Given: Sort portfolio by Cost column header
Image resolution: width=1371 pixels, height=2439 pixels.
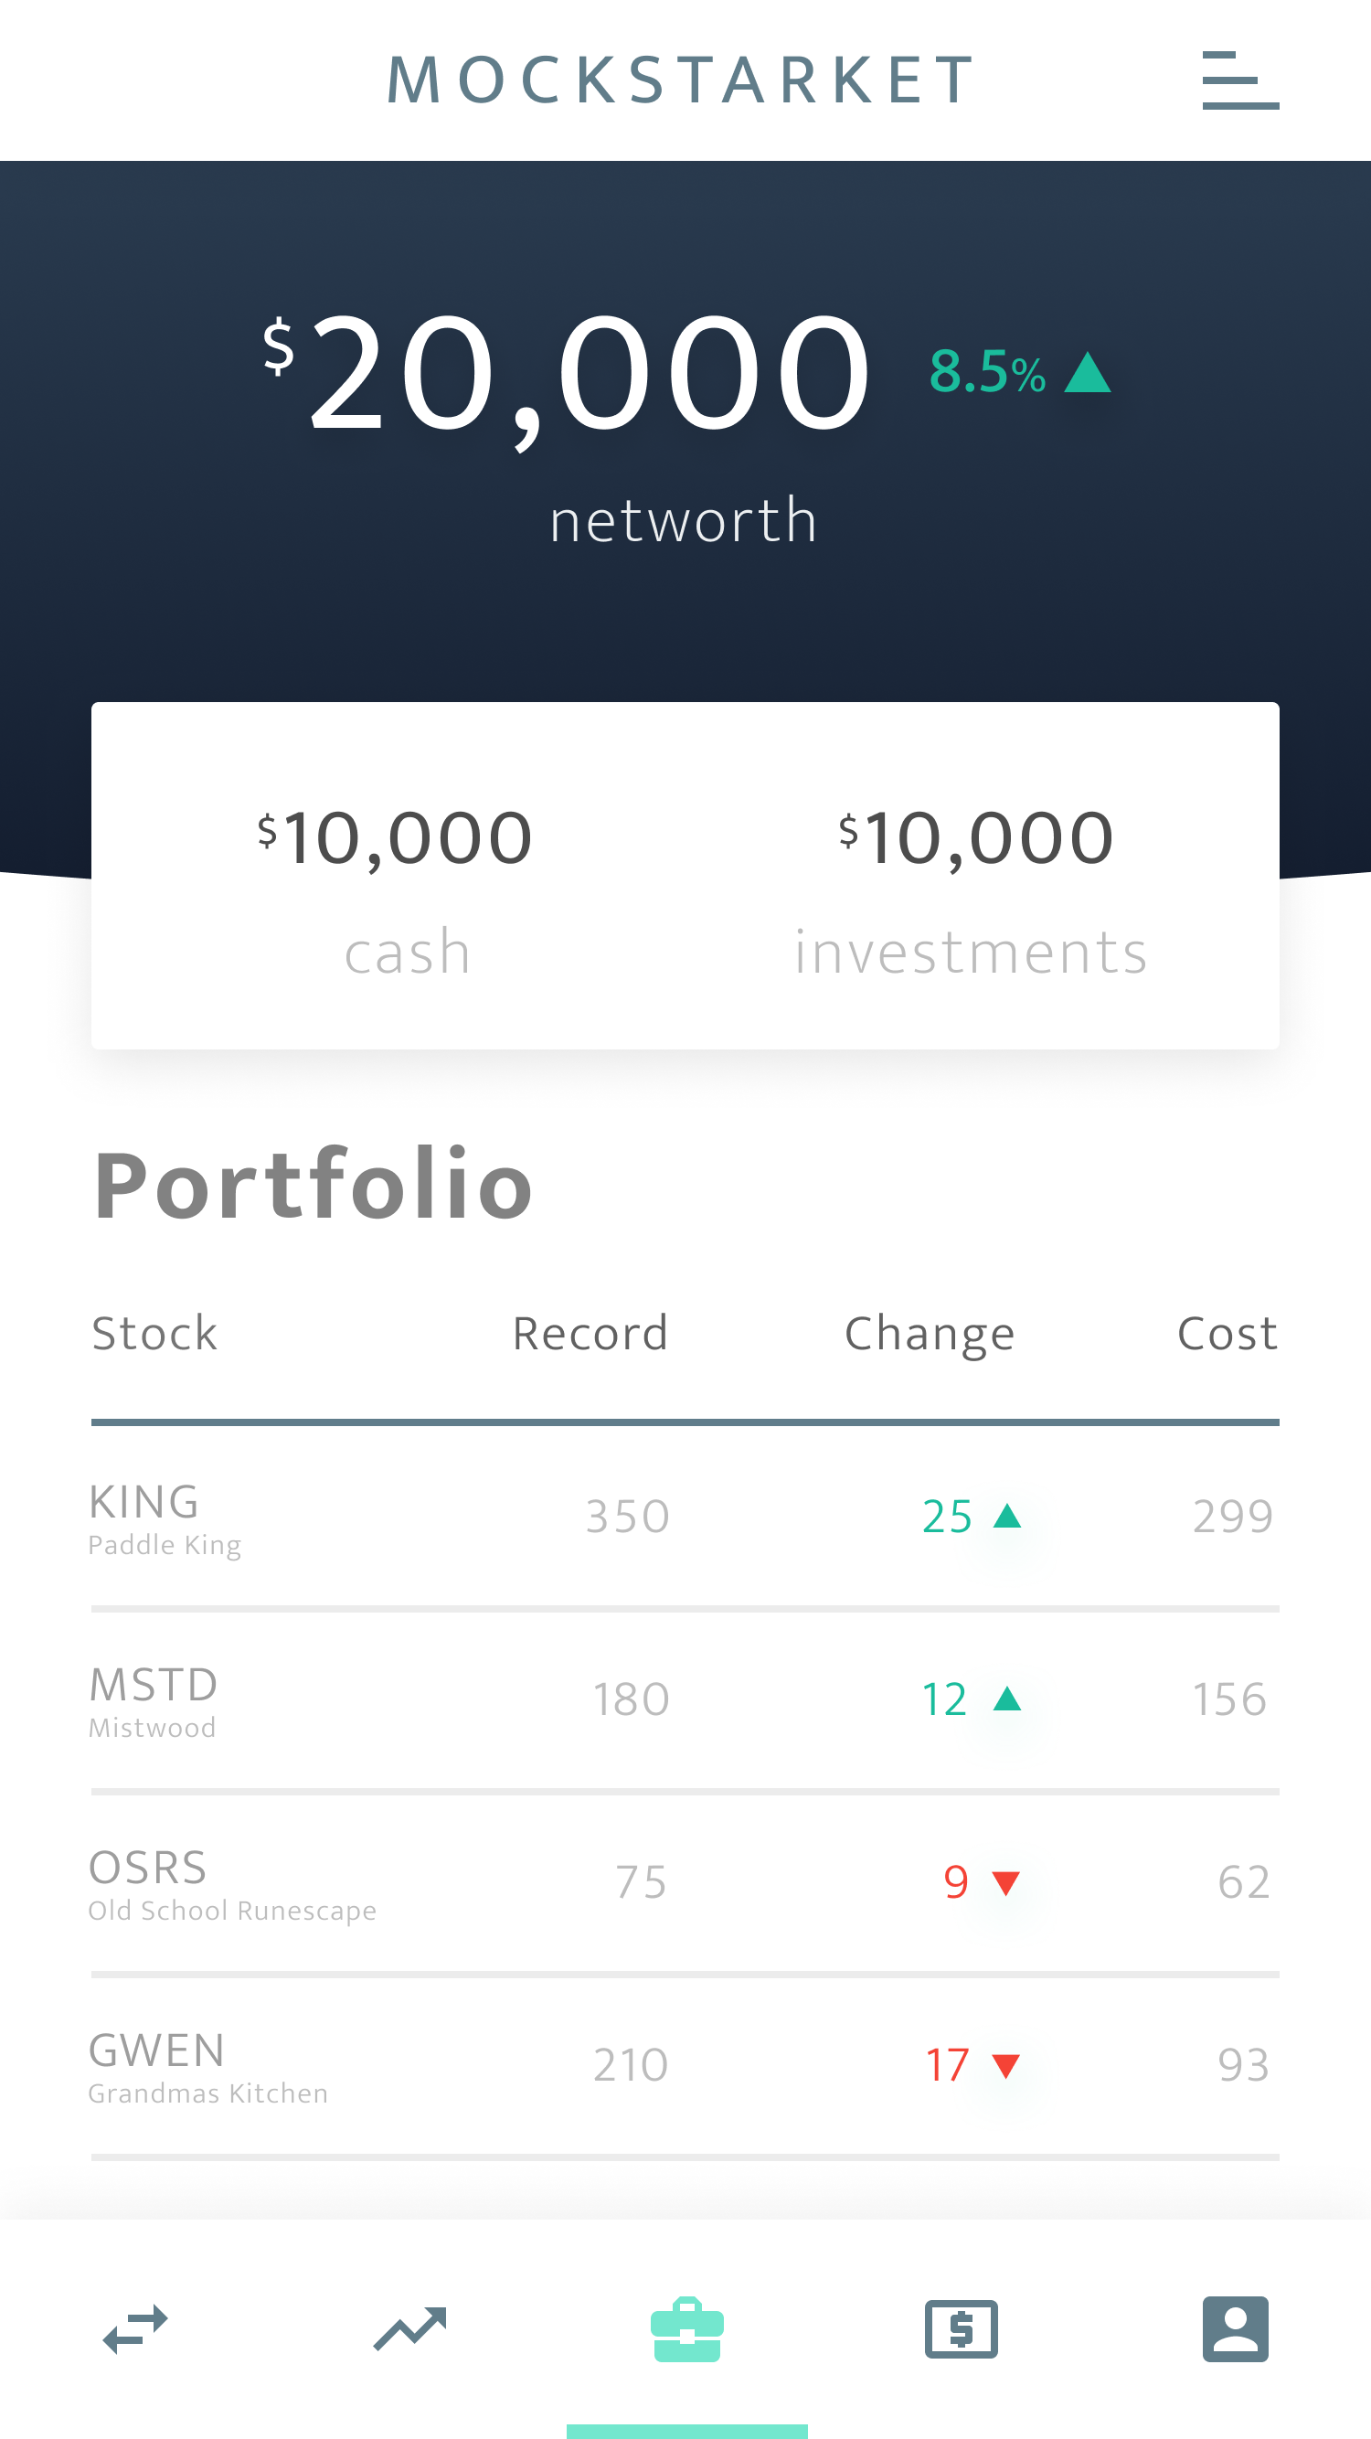Looking at the screenshot, I should (1228, 1333).
